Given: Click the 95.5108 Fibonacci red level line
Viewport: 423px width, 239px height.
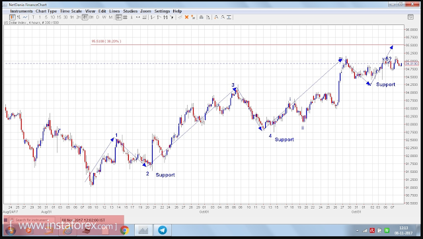Looking at the screenshot, I should pos(247,44).
